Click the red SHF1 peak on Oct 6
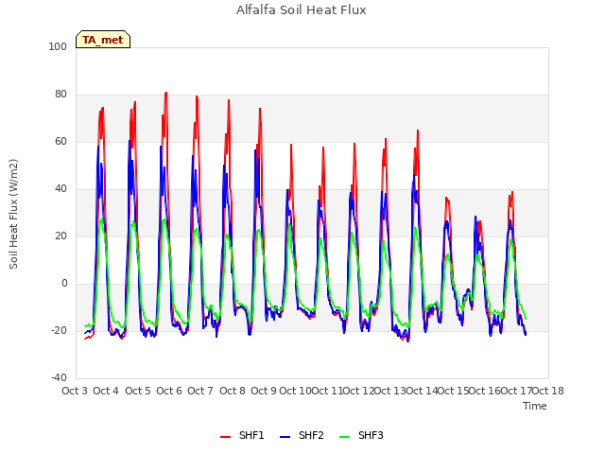This screenshot has width=605, height=454. [x=166, y=93]
